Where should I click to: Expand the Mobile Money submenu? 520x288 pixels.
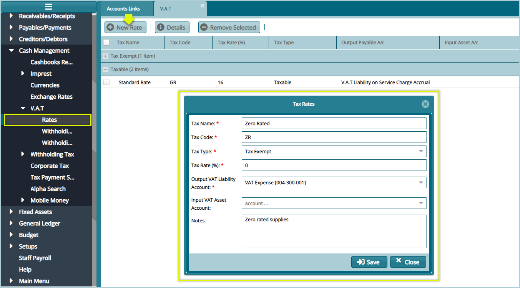click(23, 200)
